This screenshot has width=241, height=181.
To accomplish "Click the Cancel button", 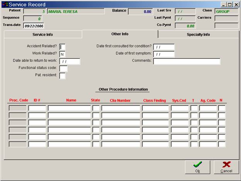I will (226, 167).
